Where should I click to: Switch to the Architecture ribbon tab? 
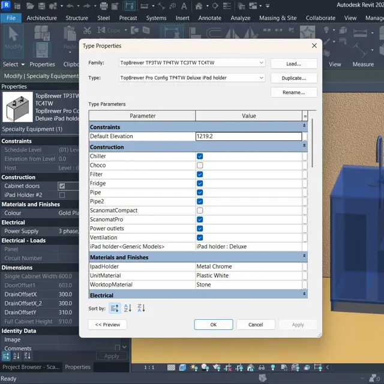pos(41,18)
